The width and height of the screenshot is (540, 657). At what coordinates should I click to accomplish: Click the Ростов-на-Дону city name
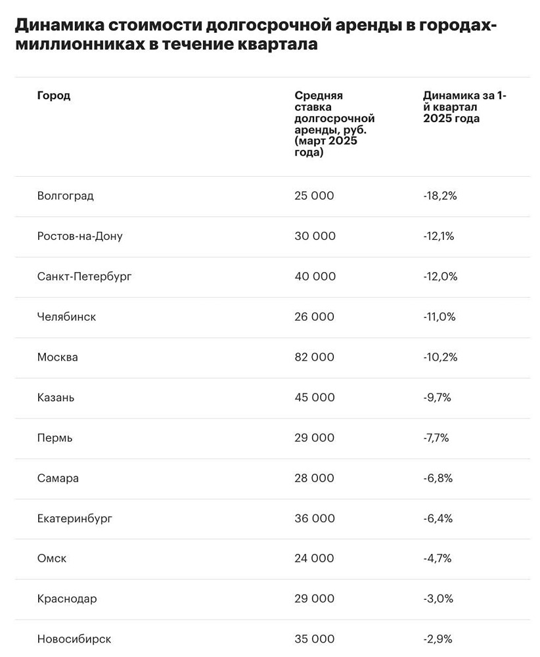(80, 237)
